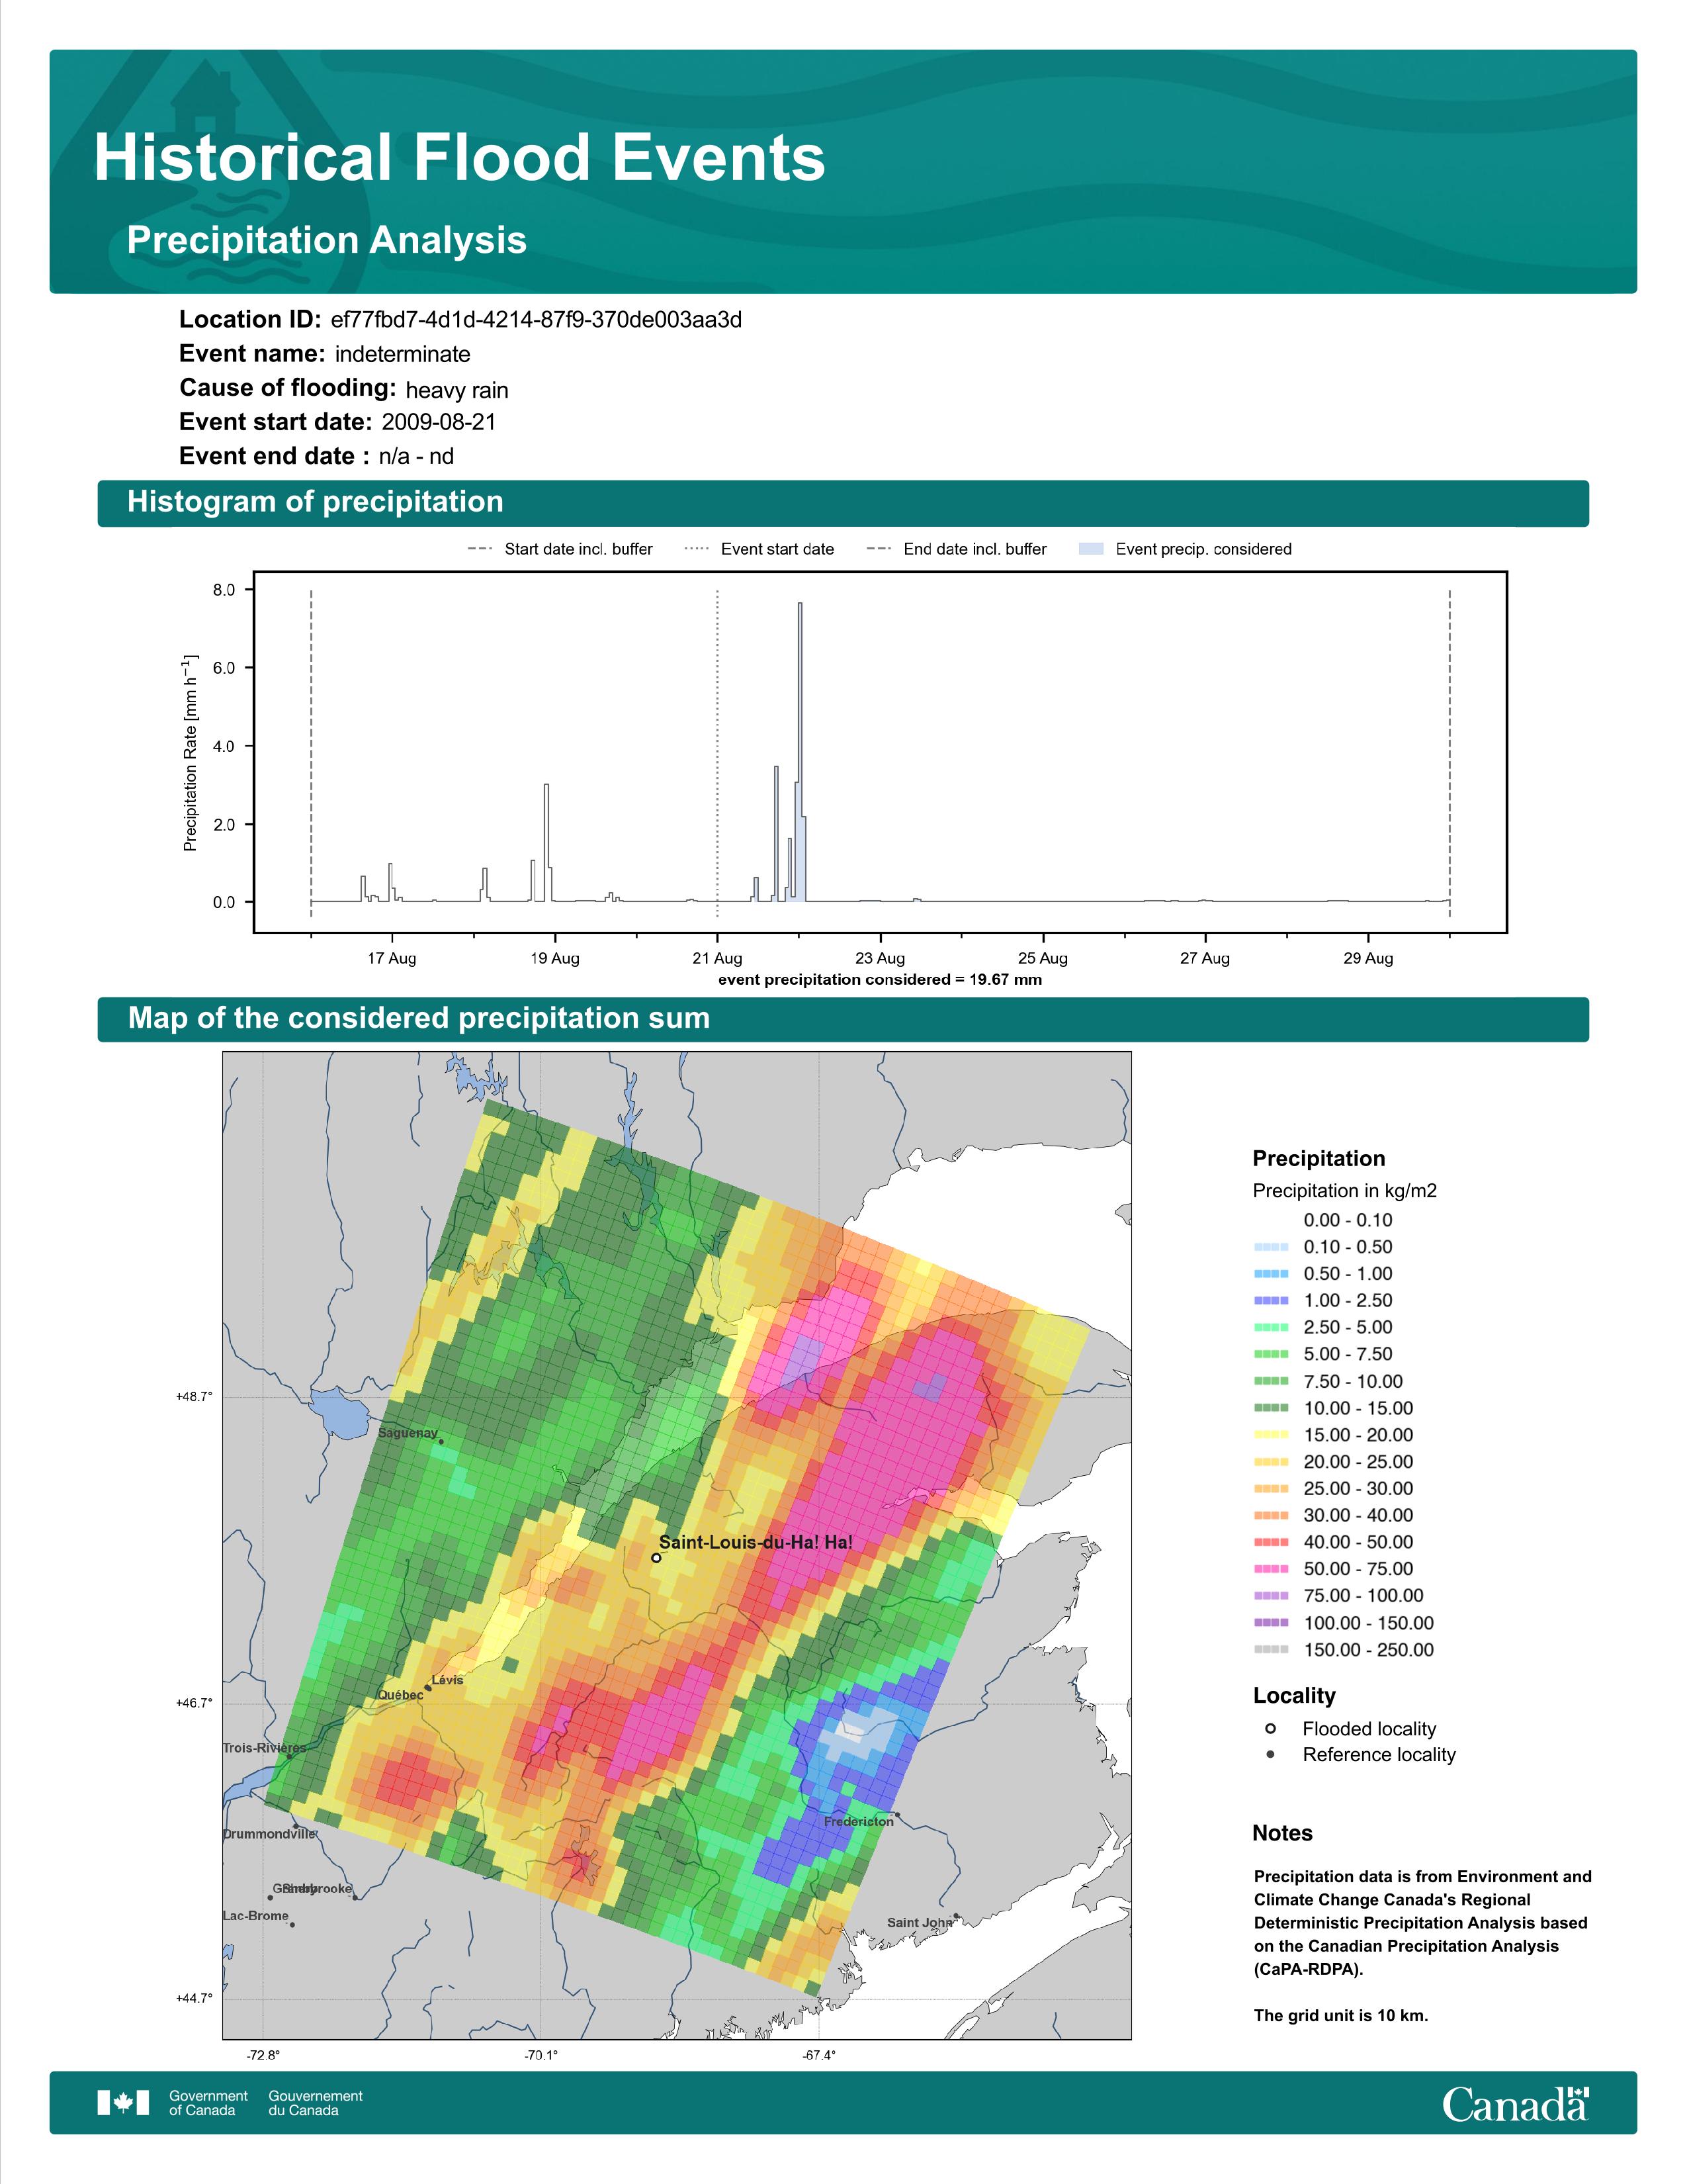
Task: Select the Saint-Louis-du-Ha! Ha! flooded locality marker
Action: pos(656,1557)
